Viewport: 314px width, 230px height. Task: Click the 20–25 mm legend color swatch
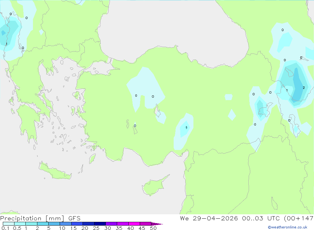coord(89,224)
